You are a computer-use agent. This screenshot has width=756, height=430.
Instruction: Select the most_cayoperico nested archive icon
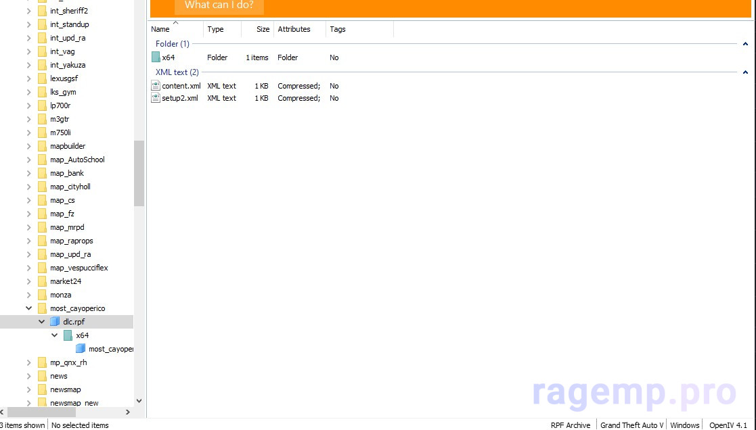tap(81, 349)
